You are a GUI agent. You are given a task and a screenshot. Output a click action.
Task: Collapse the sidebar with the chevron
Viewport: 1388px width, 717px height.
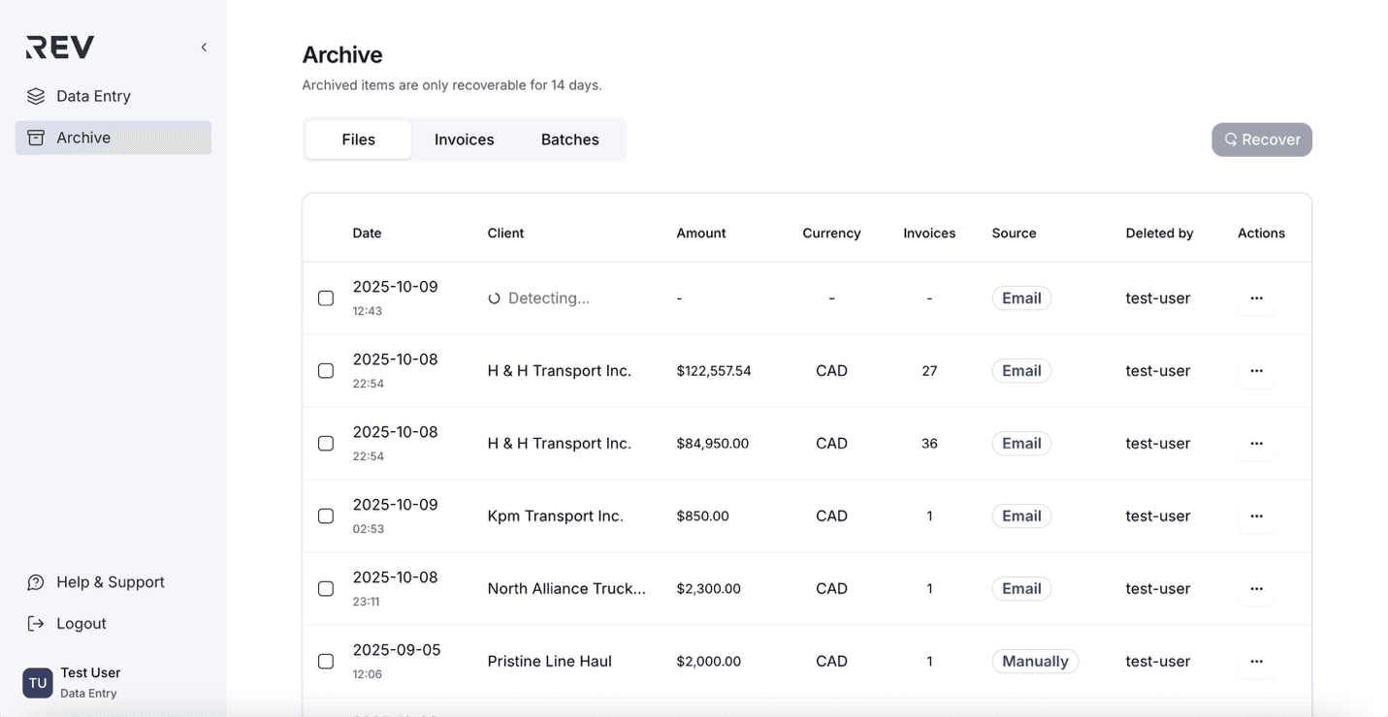click(x=204, y=47)
